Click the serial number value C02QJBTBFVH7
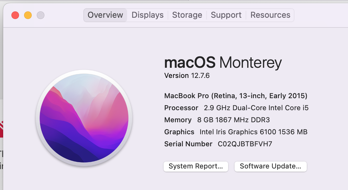This screenshot has height=190, width=348. tap(245, 144)
